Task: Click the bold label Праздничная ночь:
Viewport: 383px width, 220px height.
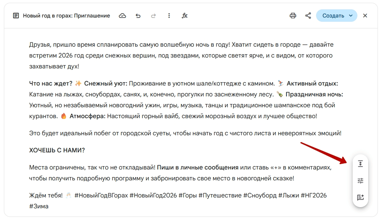Action: pos(314,94)
